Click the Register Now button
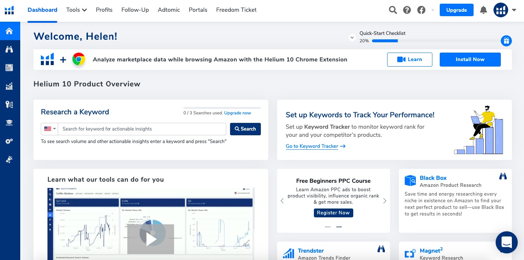The height and width of the screenshot is (260, 524). pyautogui.click(x=333, y=213)
